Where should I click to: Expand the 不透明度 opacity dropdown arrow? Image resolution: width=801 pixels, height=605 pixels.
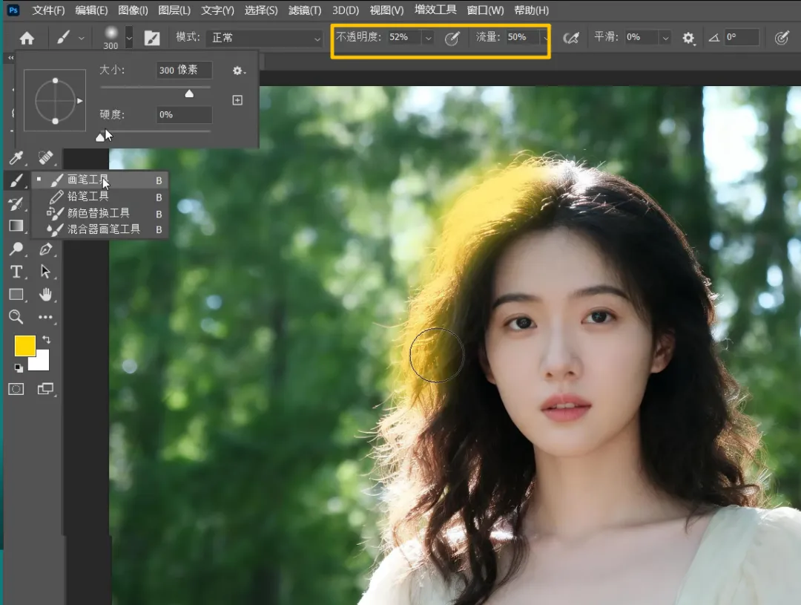tap(428, 38)
